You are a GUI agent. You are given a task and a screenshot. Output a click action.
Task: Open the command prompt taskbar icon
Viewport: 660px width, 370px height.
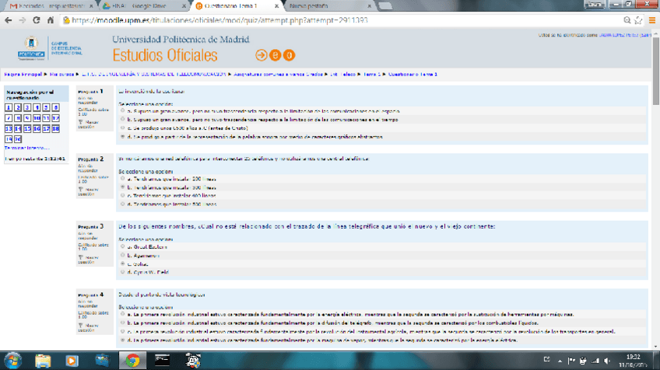point(162,361)
